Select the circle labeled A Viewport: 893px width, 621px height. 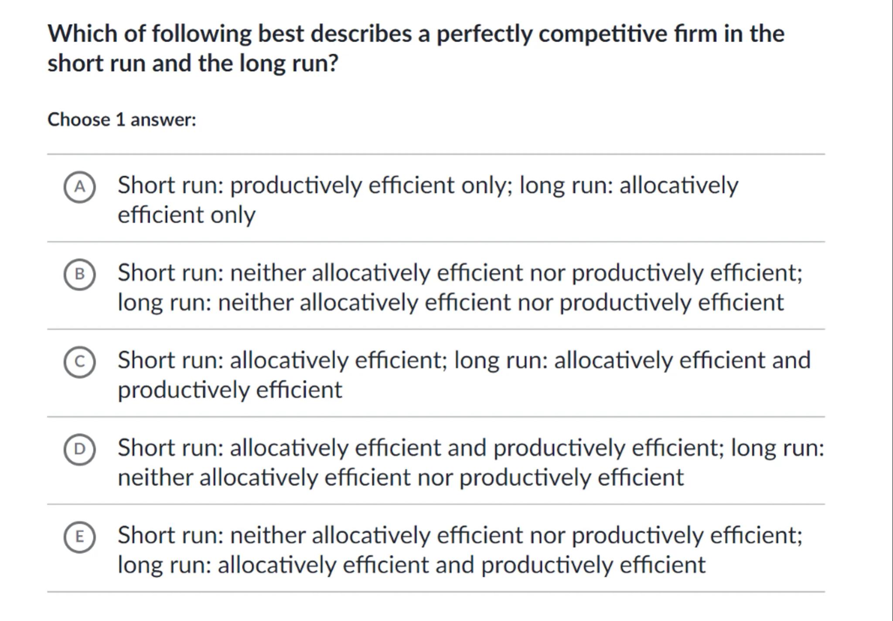(79, 187)
